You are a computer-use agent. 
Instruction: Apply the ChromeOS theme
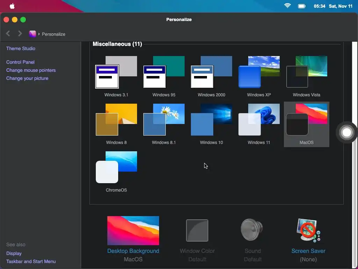pos(116,172)
